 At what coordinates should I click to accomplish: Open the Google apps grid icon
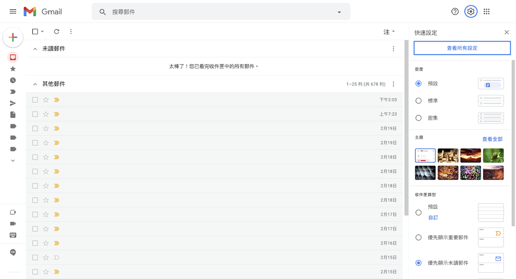(486, 11)
